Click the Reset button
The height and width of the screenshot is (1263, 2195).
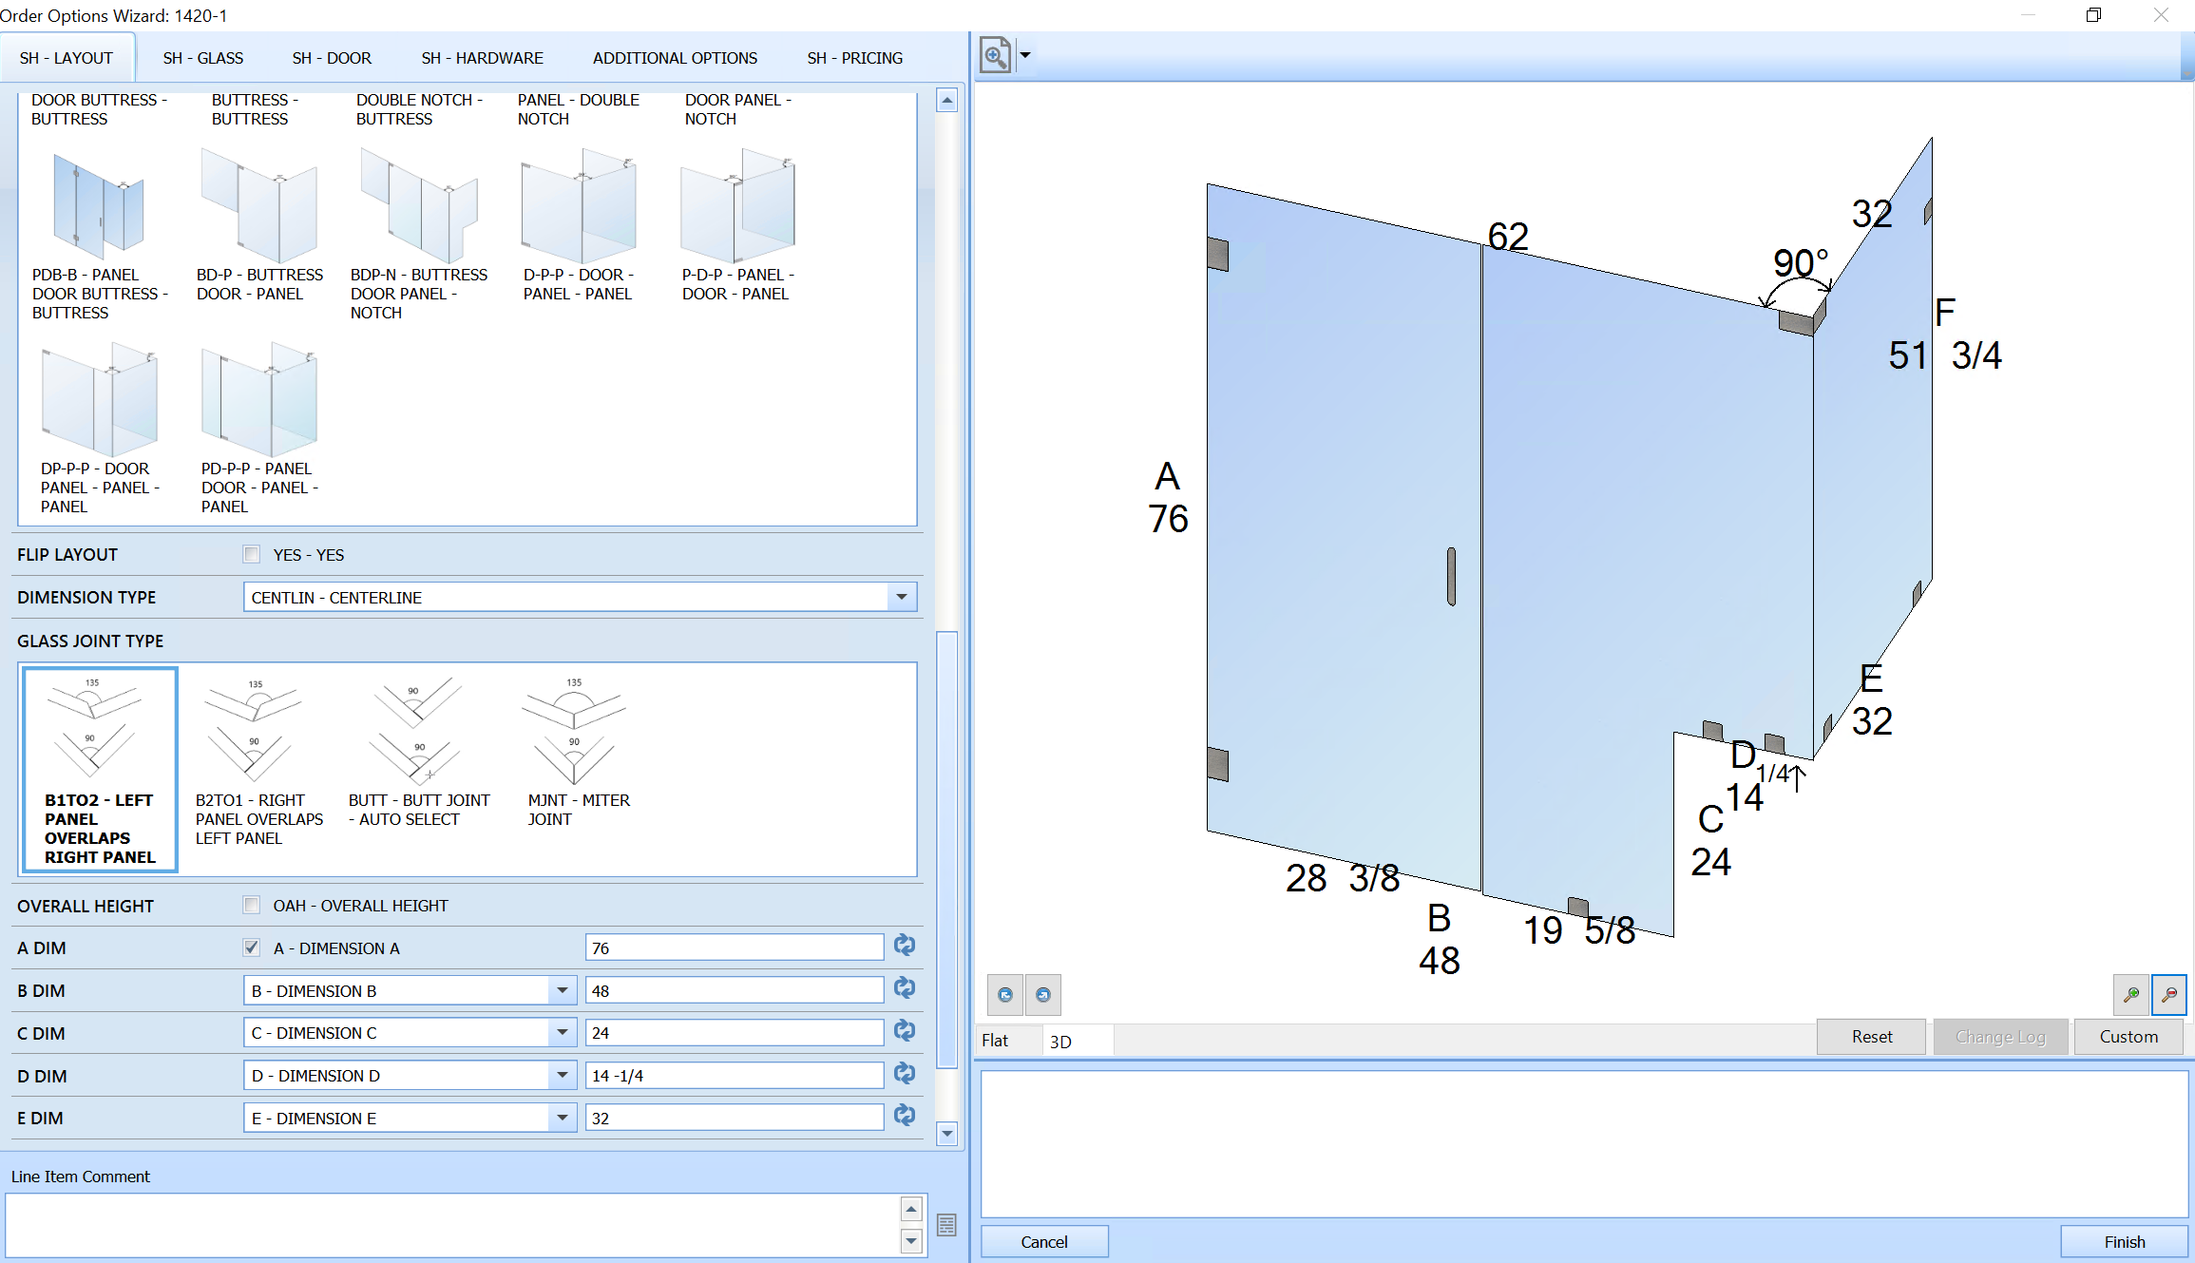pos(1872,1037)
